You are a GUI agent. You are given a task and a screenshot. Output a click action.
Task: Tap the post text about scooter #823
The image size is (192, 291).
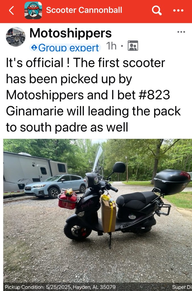click(93, 95)
